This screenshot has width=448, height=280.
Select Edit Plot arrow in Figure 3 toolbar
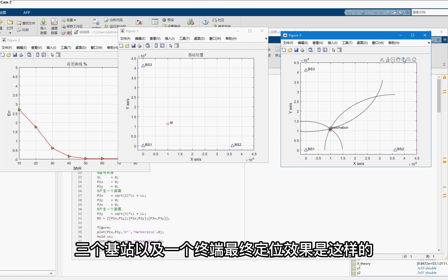point(334,50)
